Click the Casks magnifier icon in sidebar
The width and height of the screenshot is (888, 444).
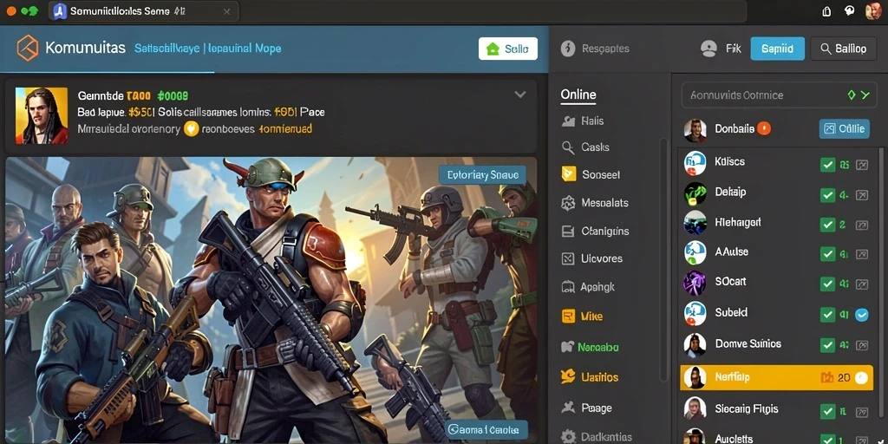[x=568, y=147]
